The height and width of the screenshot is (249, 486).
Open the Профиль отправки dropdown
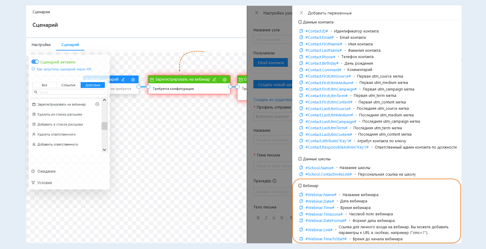[x=272, y=117]
